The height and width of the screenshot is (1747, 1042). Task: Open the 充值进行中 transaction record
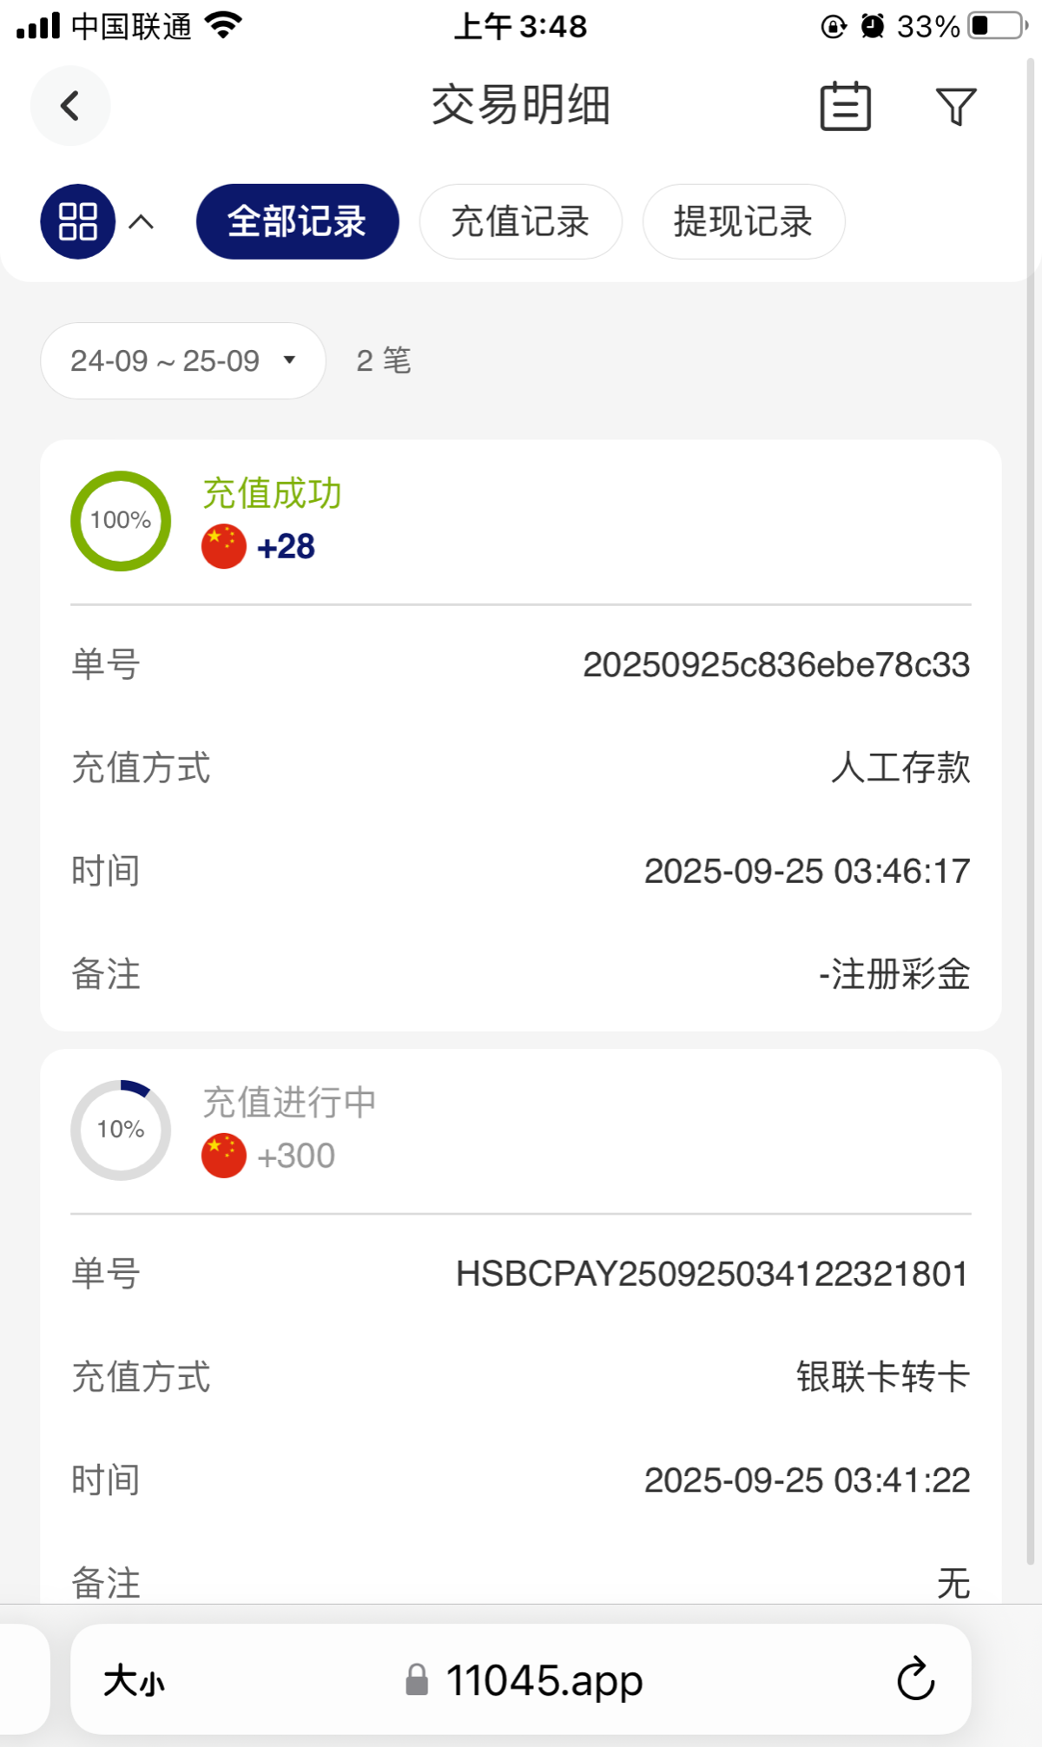[289, 1103]
